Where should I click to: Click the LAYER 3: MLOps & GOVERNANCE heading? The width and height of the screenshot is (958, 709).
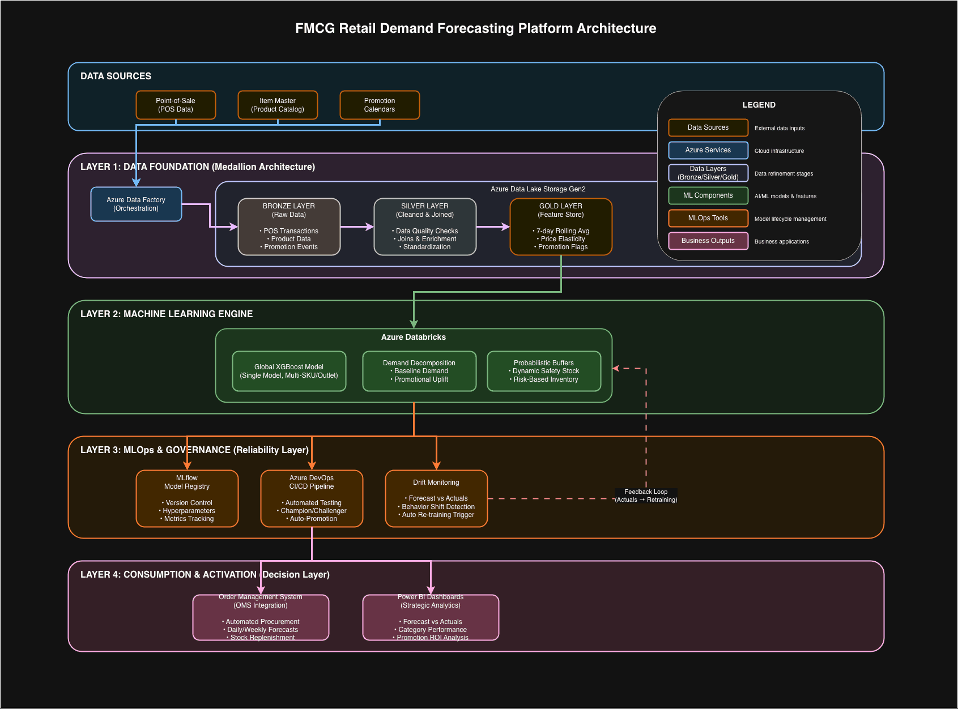click(x=194, y=450)
